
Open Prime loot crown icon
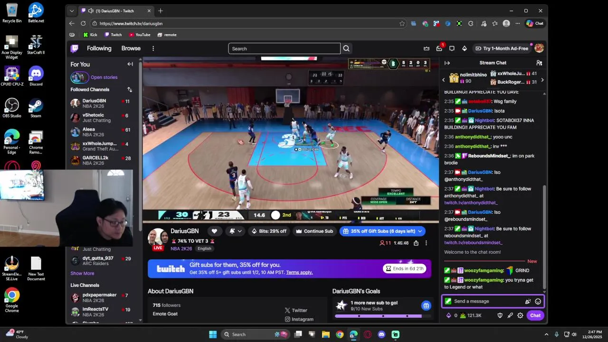(x=427, y=48)
